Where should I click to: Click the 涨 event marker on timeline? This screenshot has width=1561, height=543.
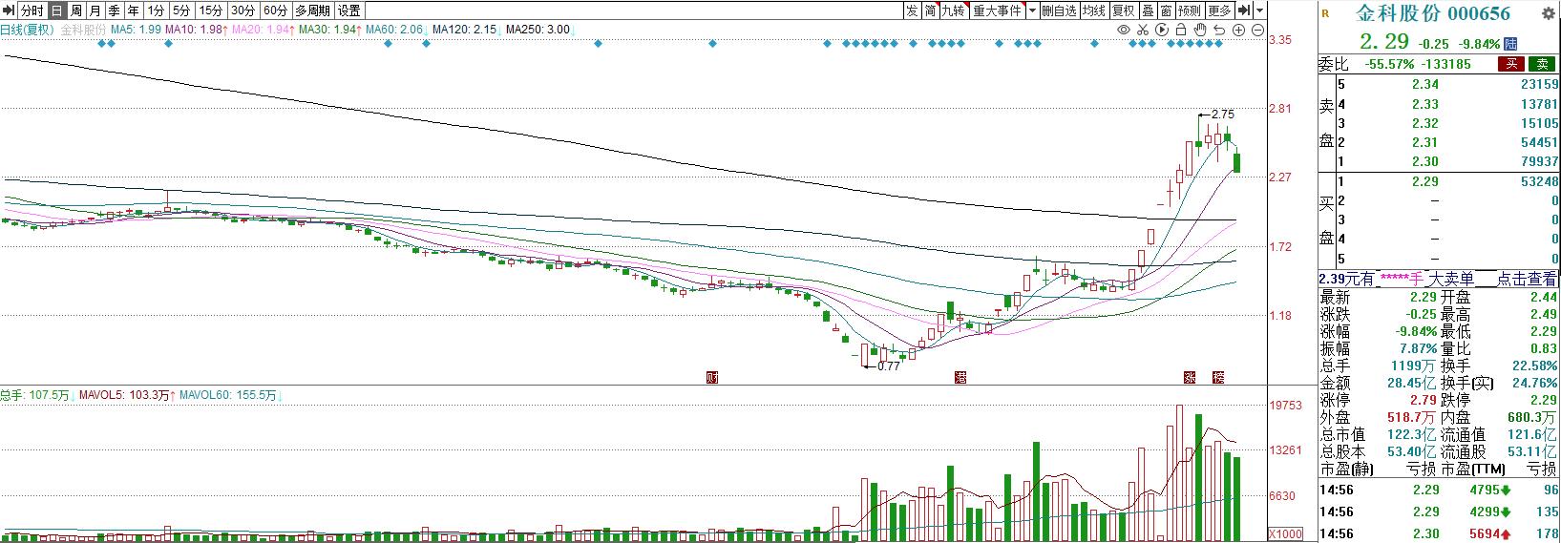[1191, 377]
